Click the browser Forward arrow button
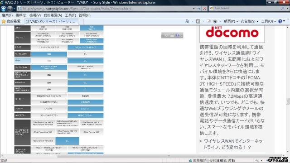This screenshot has width=290, height=163. (10, 9)
